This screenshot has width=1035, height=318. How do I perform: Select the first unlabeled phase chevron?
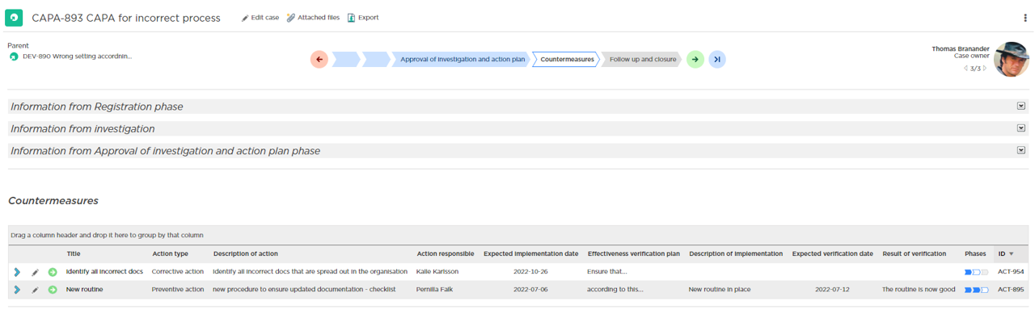pos(345,59)
